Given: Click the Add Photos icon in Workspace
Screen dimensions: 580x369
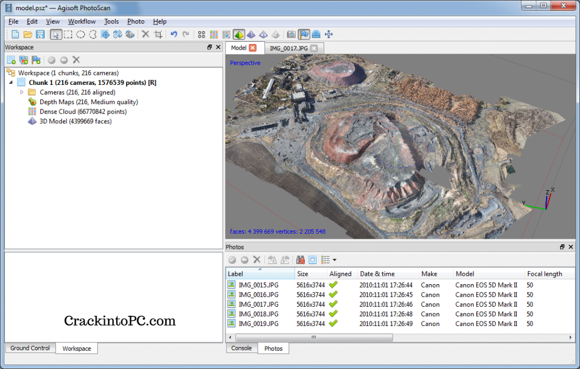Looking at the screenshot, I should 24,60.
